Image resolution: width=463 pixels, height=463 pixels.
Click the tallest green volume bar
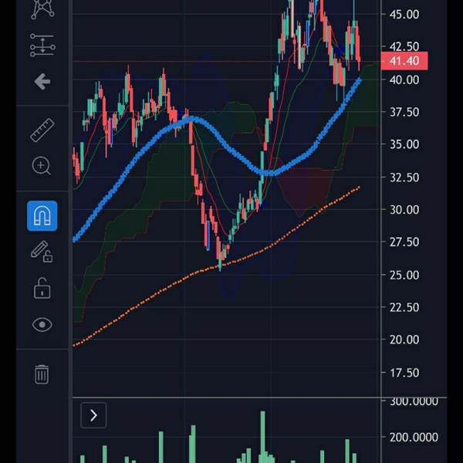[x=262, y=437]
